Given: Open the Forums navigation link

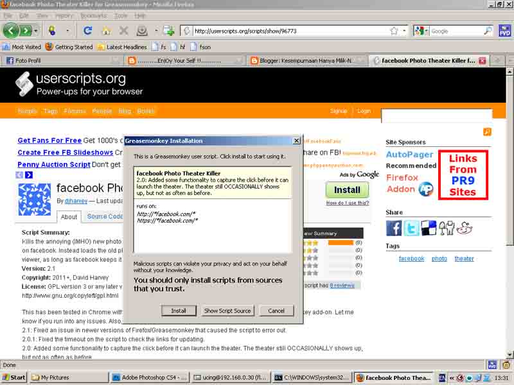Looking at the screenshot, I should (75, 111).
